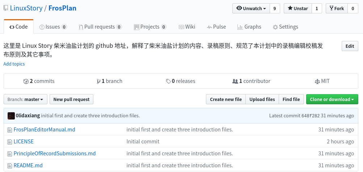This screenshot has height=172, width=363.
Task: Click the FrosPlan repository name link
Action: coord(62,8)
